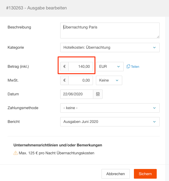Screen dimensions: 169x181
Task: Click the euro symbol beside MwSt. amount
Action: pyautogui.click(x=64, y=80)
